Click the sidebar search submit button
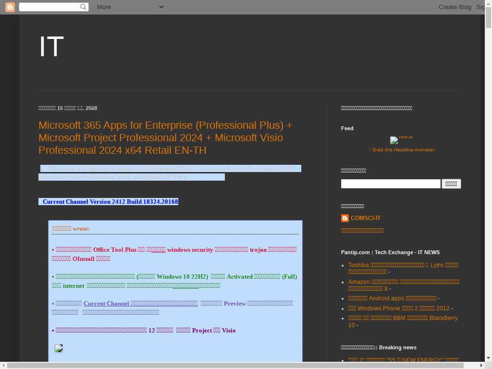This screenshot has height=369, width=492. coord(451,184)
